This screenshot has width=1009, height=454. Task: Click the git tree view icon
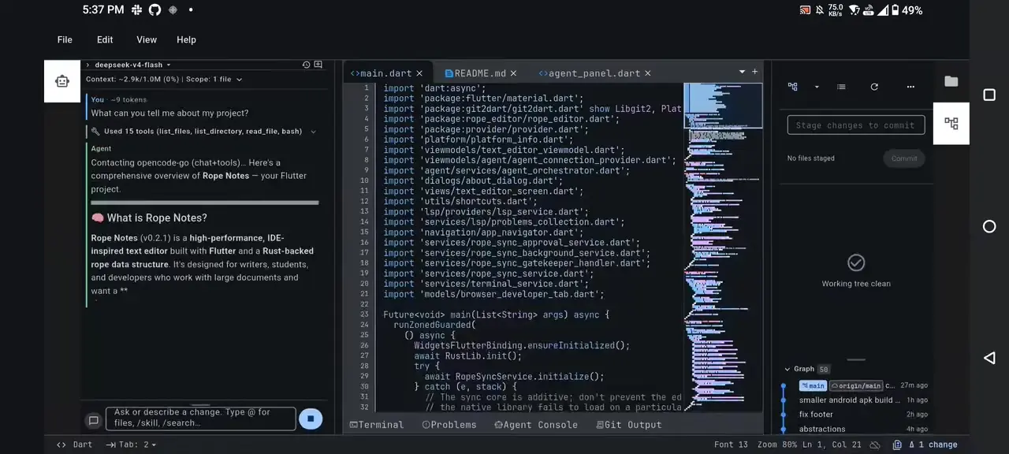793,87
